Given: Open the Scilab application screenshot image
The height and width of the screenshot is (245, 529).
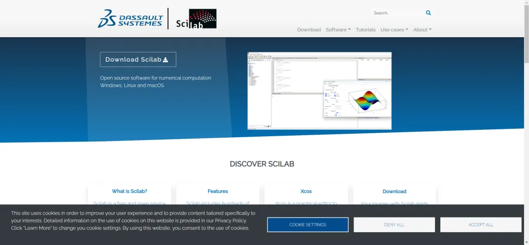Looking at the screenshot, I should (319, 91).
